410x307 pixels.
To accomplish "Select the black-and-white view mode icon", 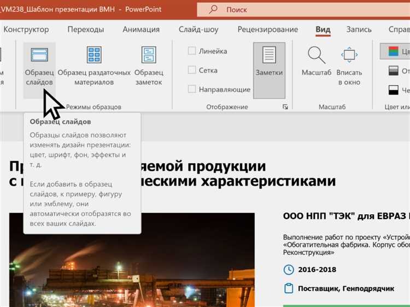I will tap(394, 90).
